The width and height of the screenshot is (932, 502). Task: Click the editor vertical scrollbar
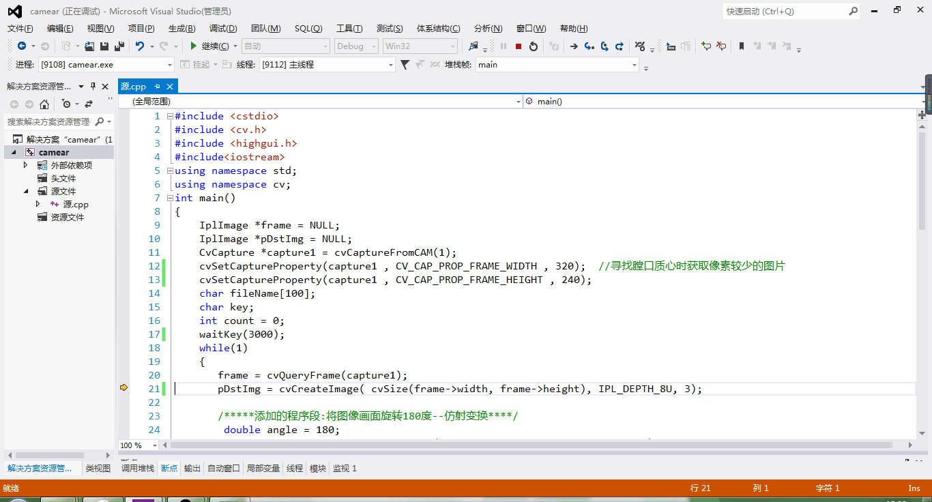click(922, 180)
